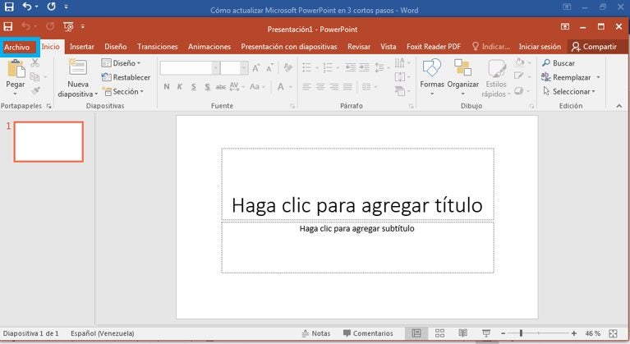Toggle italic K formatting
Image resolution: width=630 pixels, height=344 pixels.
pyautogui.click(x=180, y=87)
